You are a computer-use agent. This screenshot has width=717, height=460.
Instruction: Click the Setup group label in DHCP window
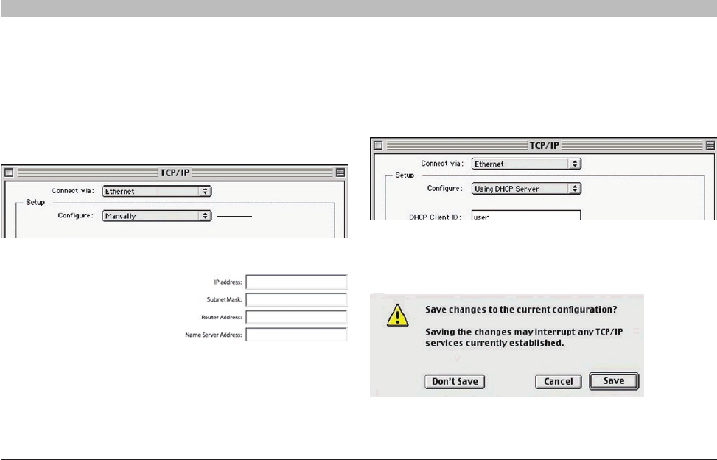[x=405, y=175]
